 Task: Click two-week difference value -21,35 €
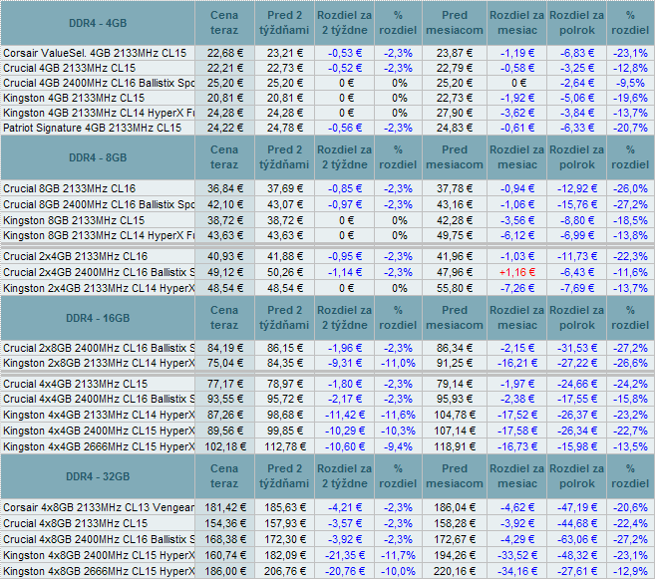345,555
